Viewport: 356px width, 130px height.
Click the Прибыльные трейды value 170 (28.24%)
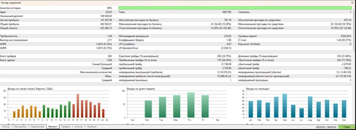pyautogui.click(x=224, y=60)
